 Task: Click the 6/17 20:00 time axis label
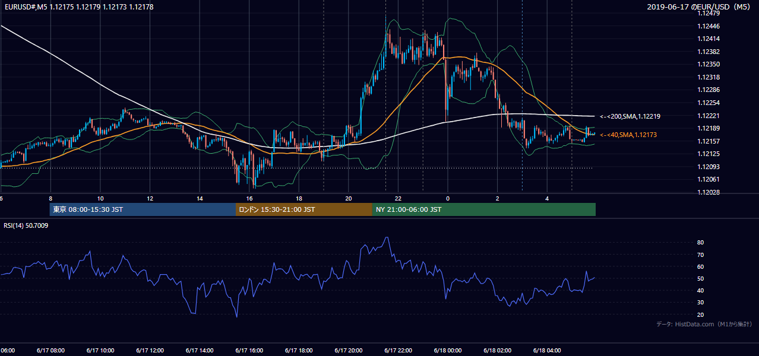[x=348, y=350]
